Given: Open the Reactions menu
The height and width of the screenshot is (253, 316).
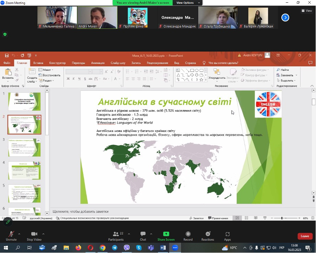Looking at the screenshot, I should 207,234.
